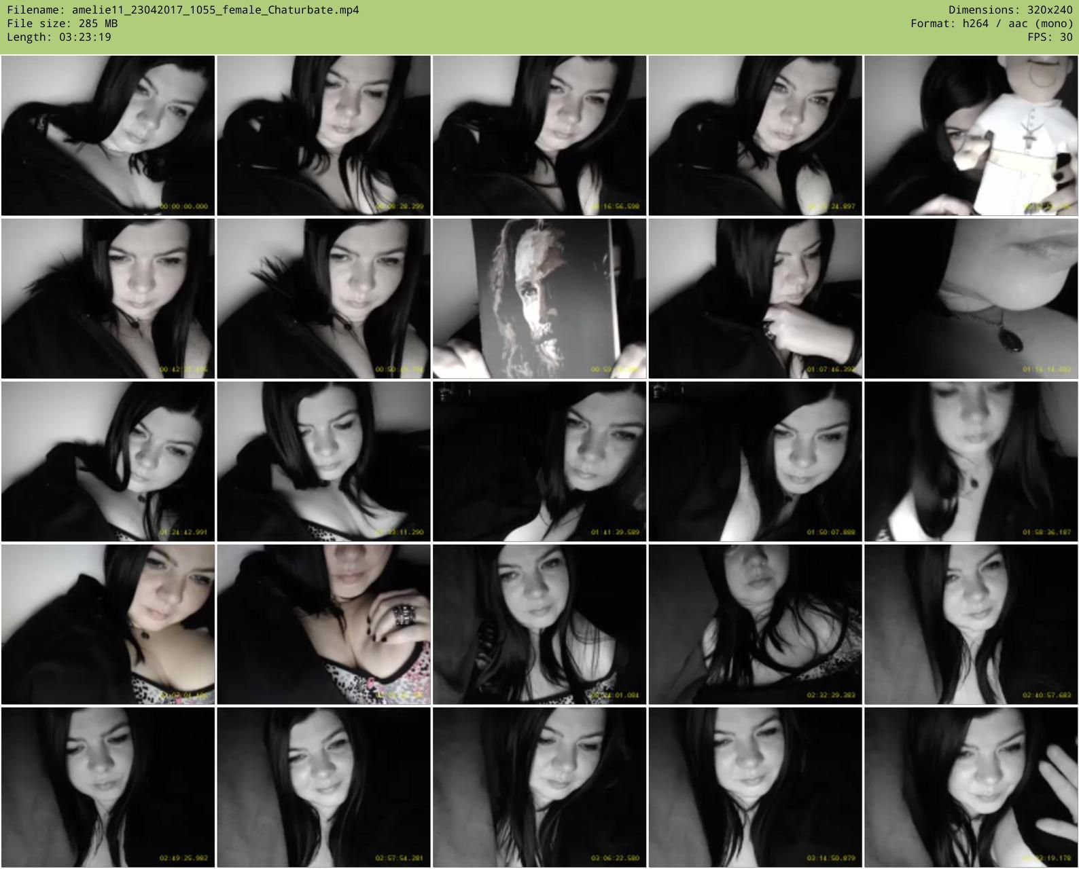Open the frame stamped 01:07:46
Screen dimensions: 1079x869
point(755,299)
